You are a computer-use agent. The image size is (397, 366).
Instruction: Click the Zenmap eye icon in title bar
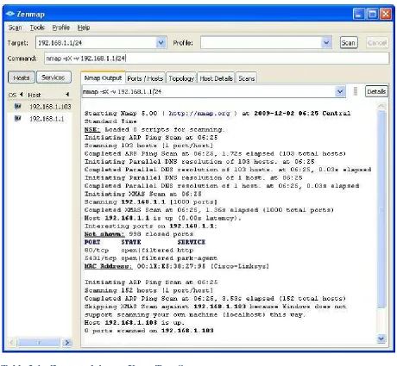point(10,14)
